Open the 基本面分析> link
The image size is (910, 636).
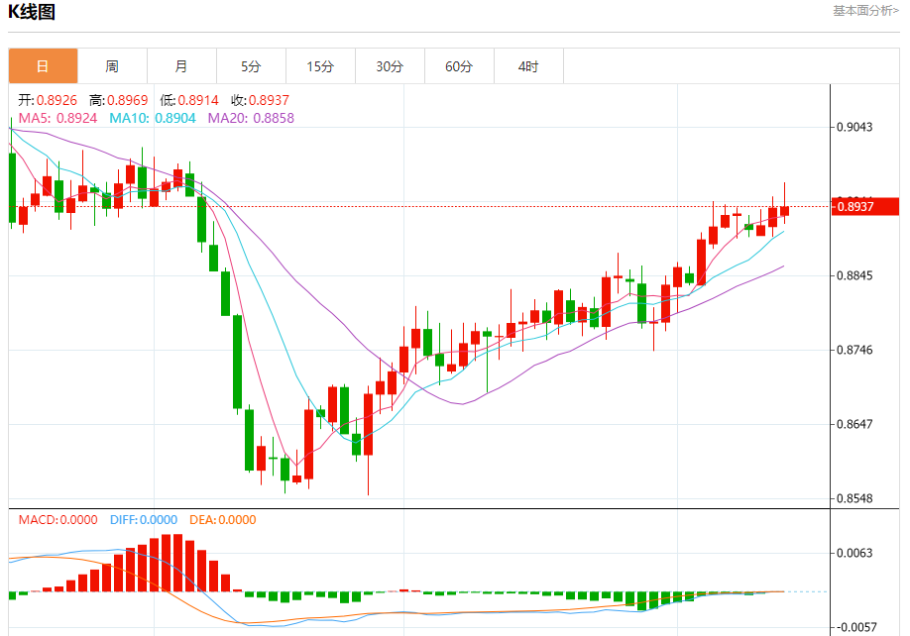click(866, 11)
